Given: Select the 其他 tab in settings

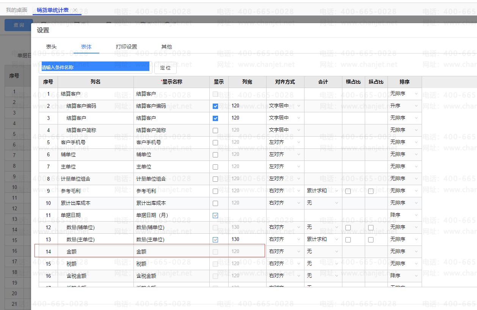Looking at the screenshot, I should pyautogui.click(x=166, y=47).
